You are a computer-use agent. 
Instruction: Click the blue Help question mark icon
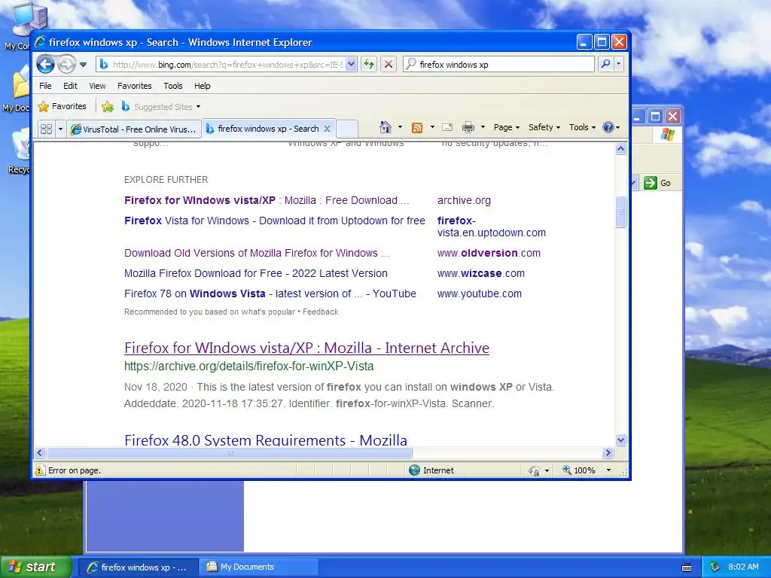pos(608,127)
